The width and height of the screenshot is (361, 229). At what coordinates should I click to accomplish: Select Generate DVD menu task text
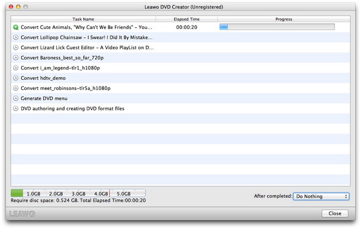(x=44, y=98)
